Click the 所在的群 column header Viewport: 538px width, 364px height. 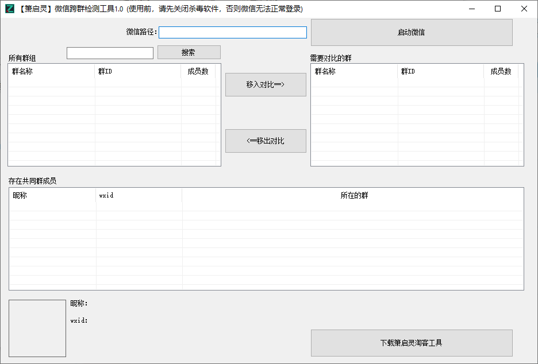click(x=353, y=195)
